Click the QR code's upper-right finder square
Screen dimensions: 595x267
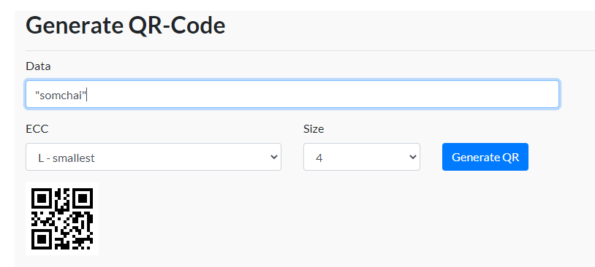(83, 198)
